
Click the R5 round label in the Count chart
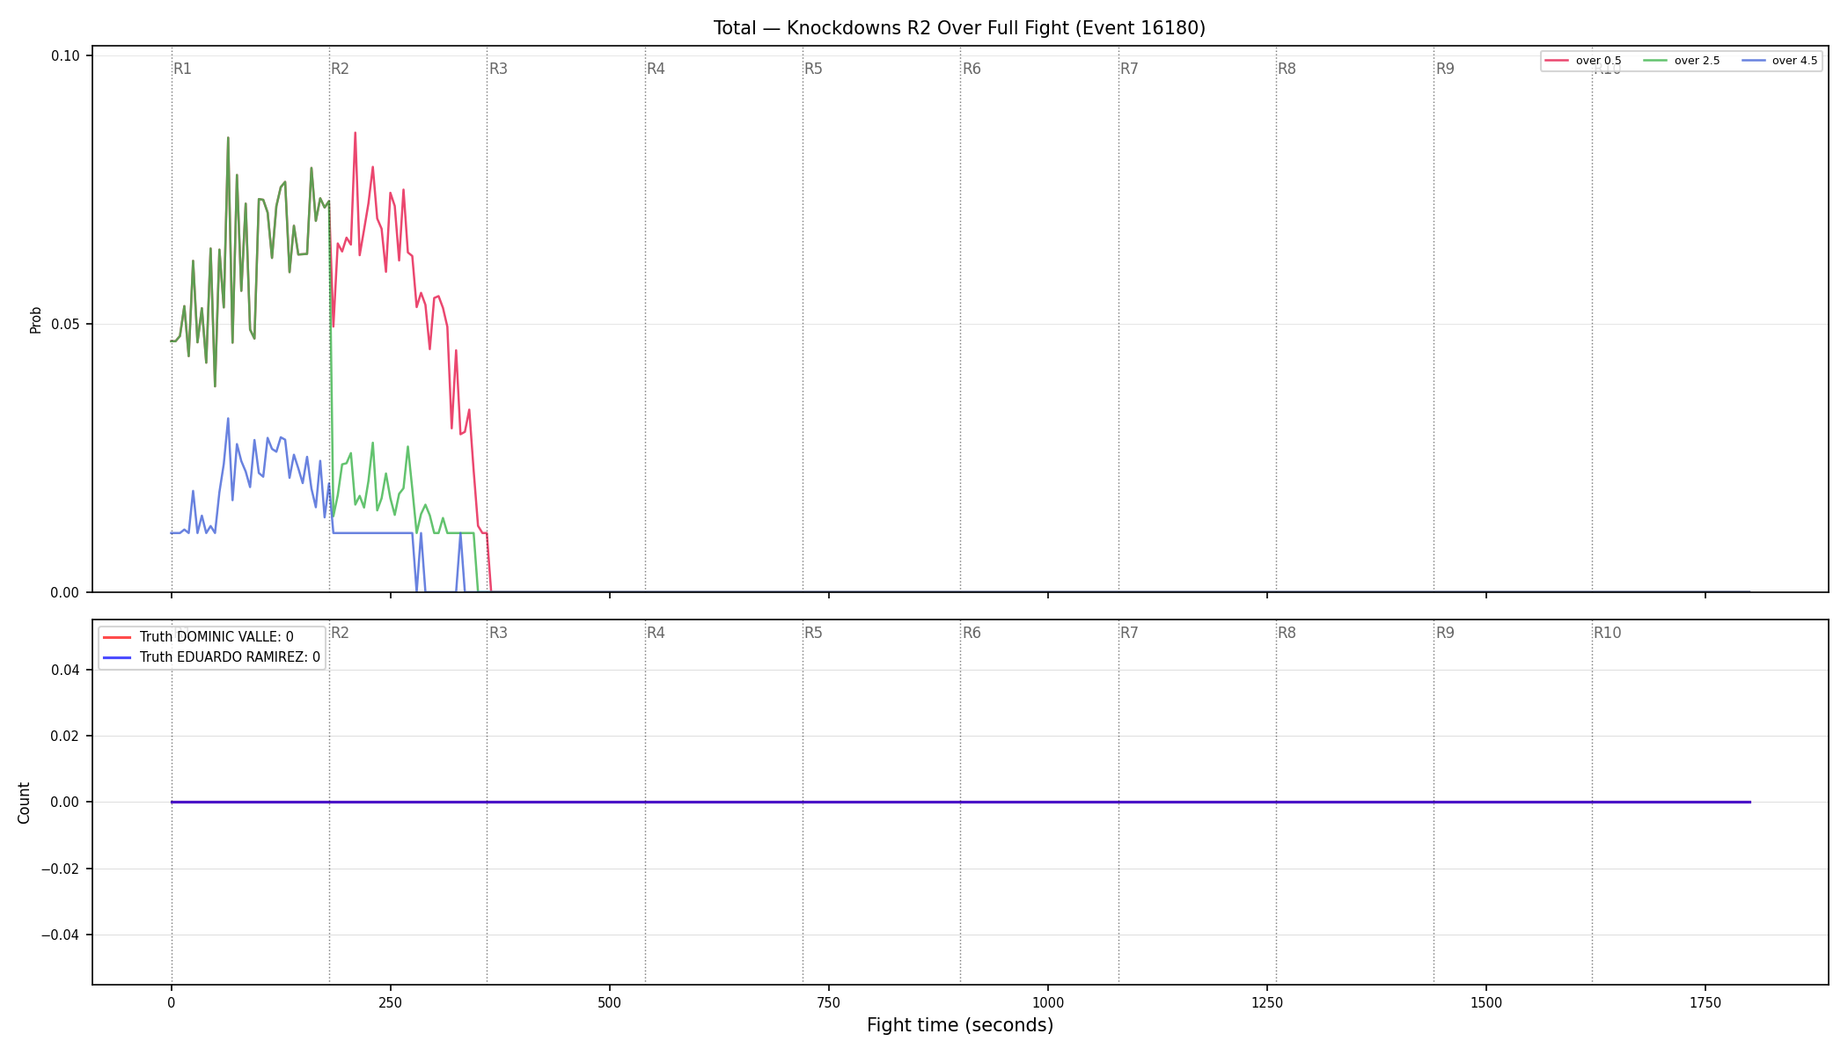(813, 633)
